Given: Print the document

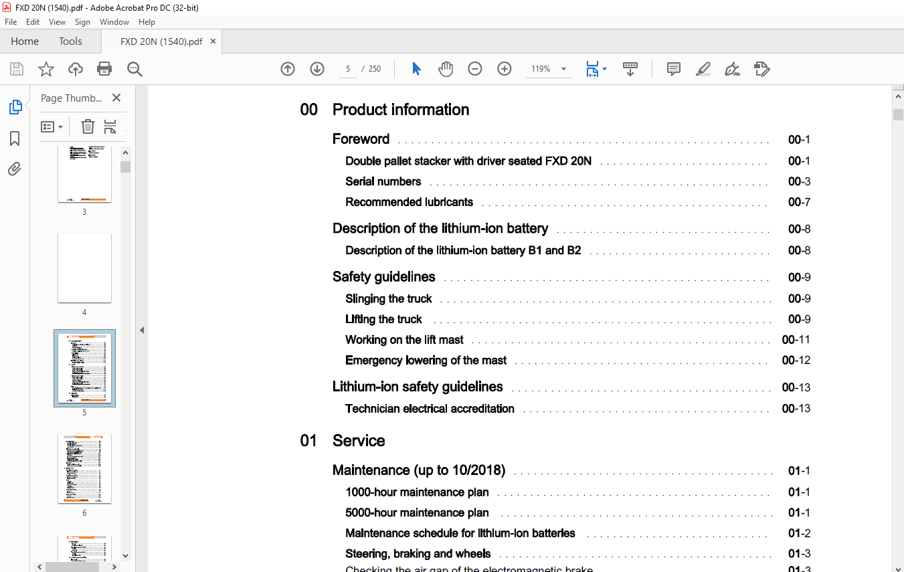Looking at the screenshot, I should pos(104,69).
